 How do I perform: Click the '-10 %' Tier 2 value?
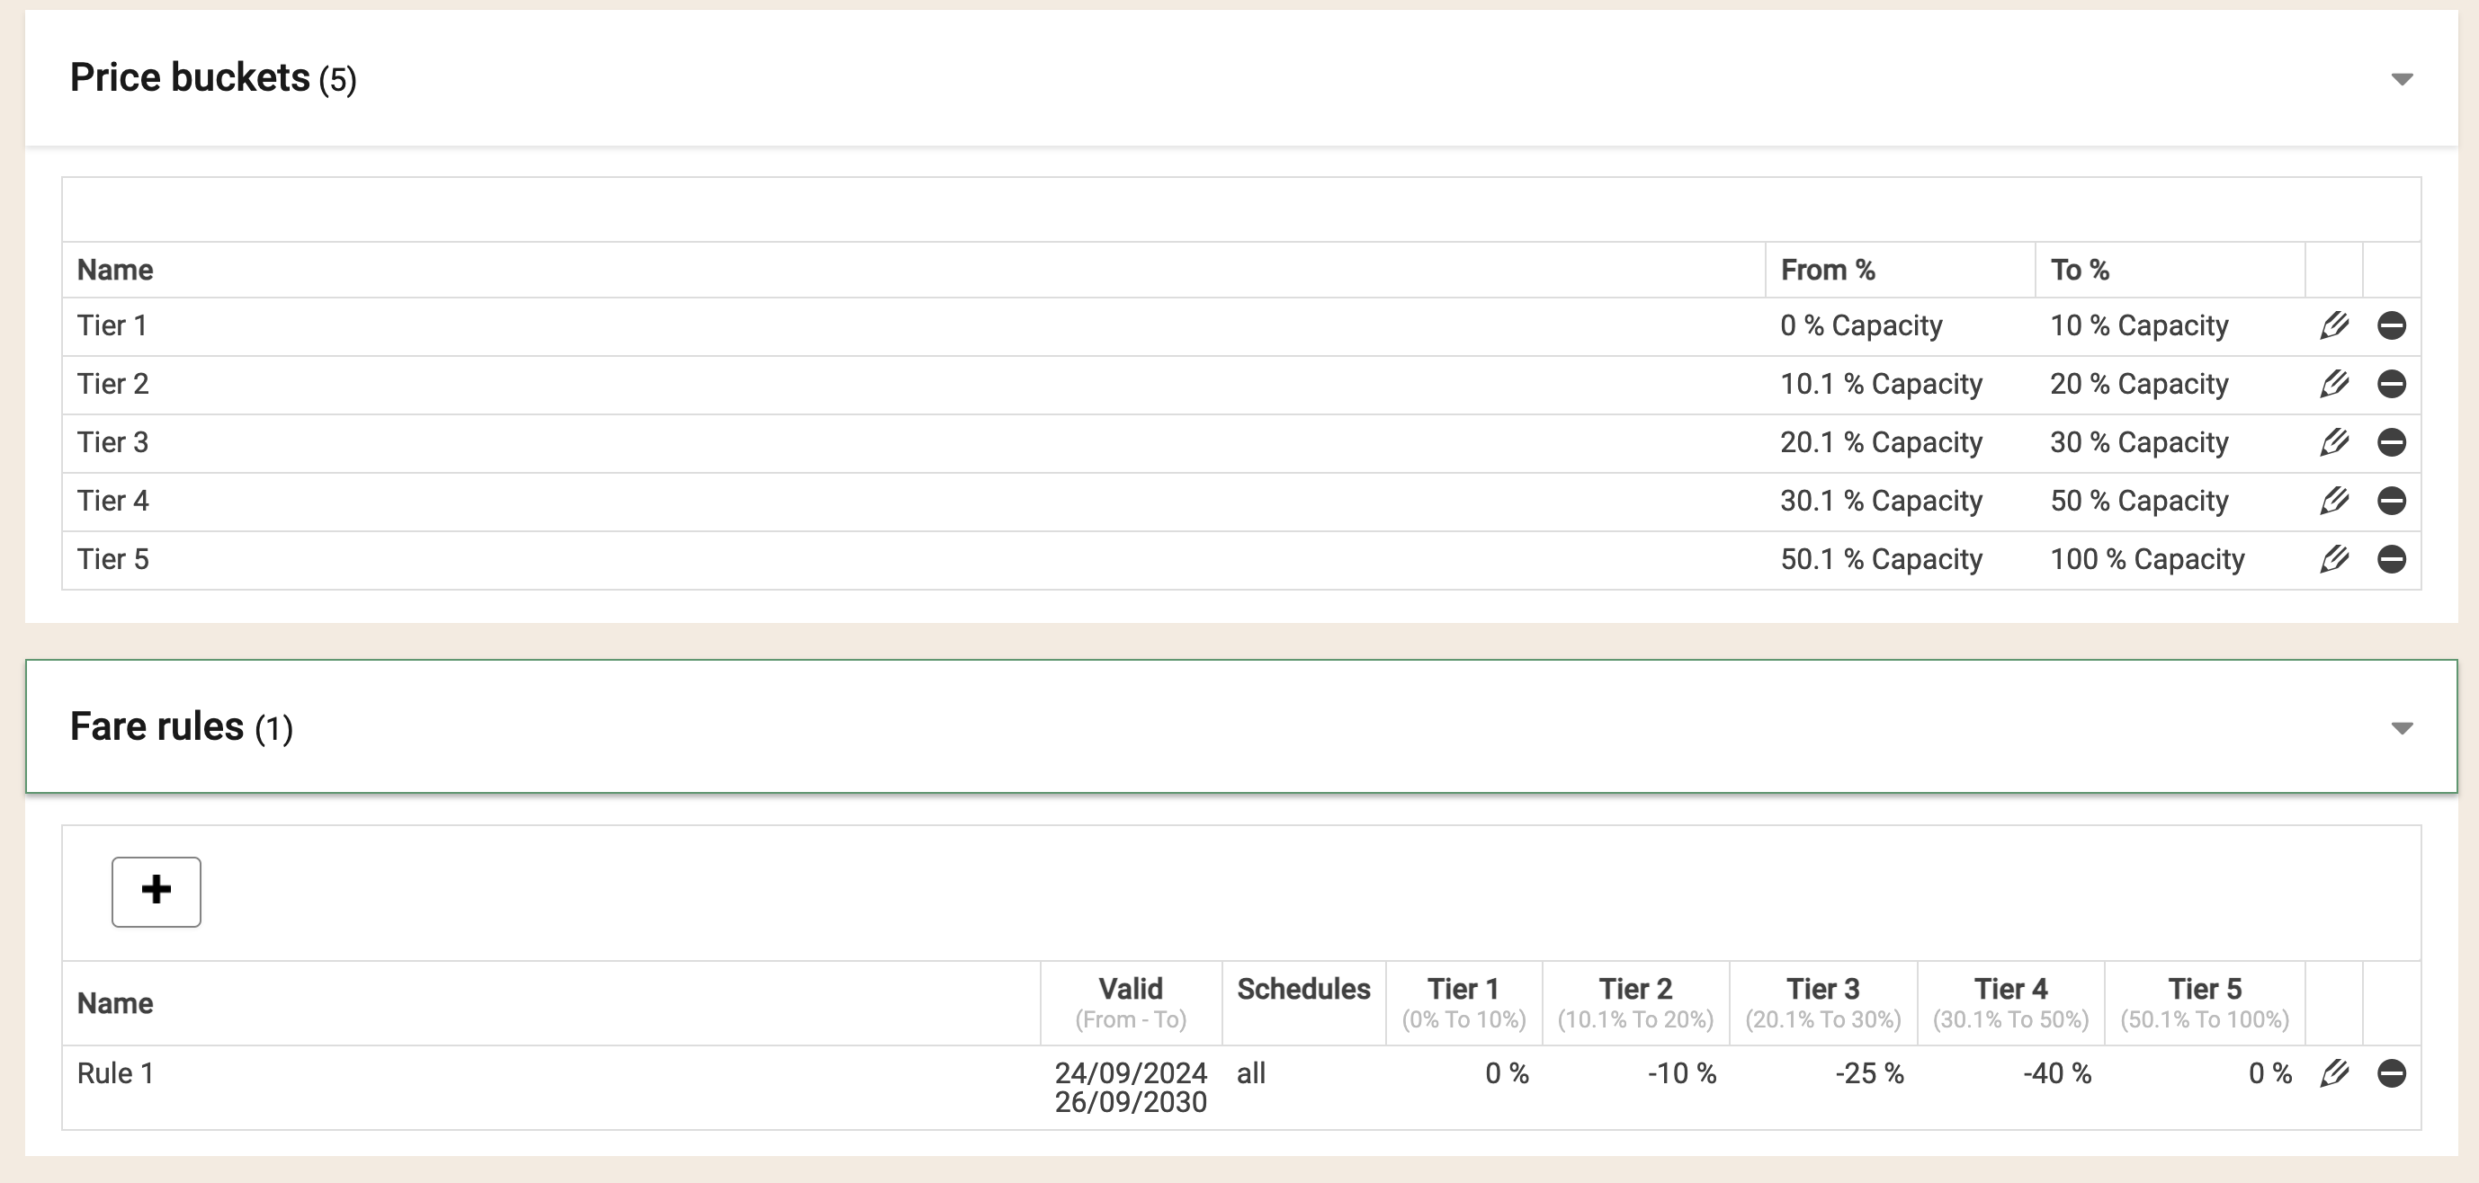click(1681, 1073)
